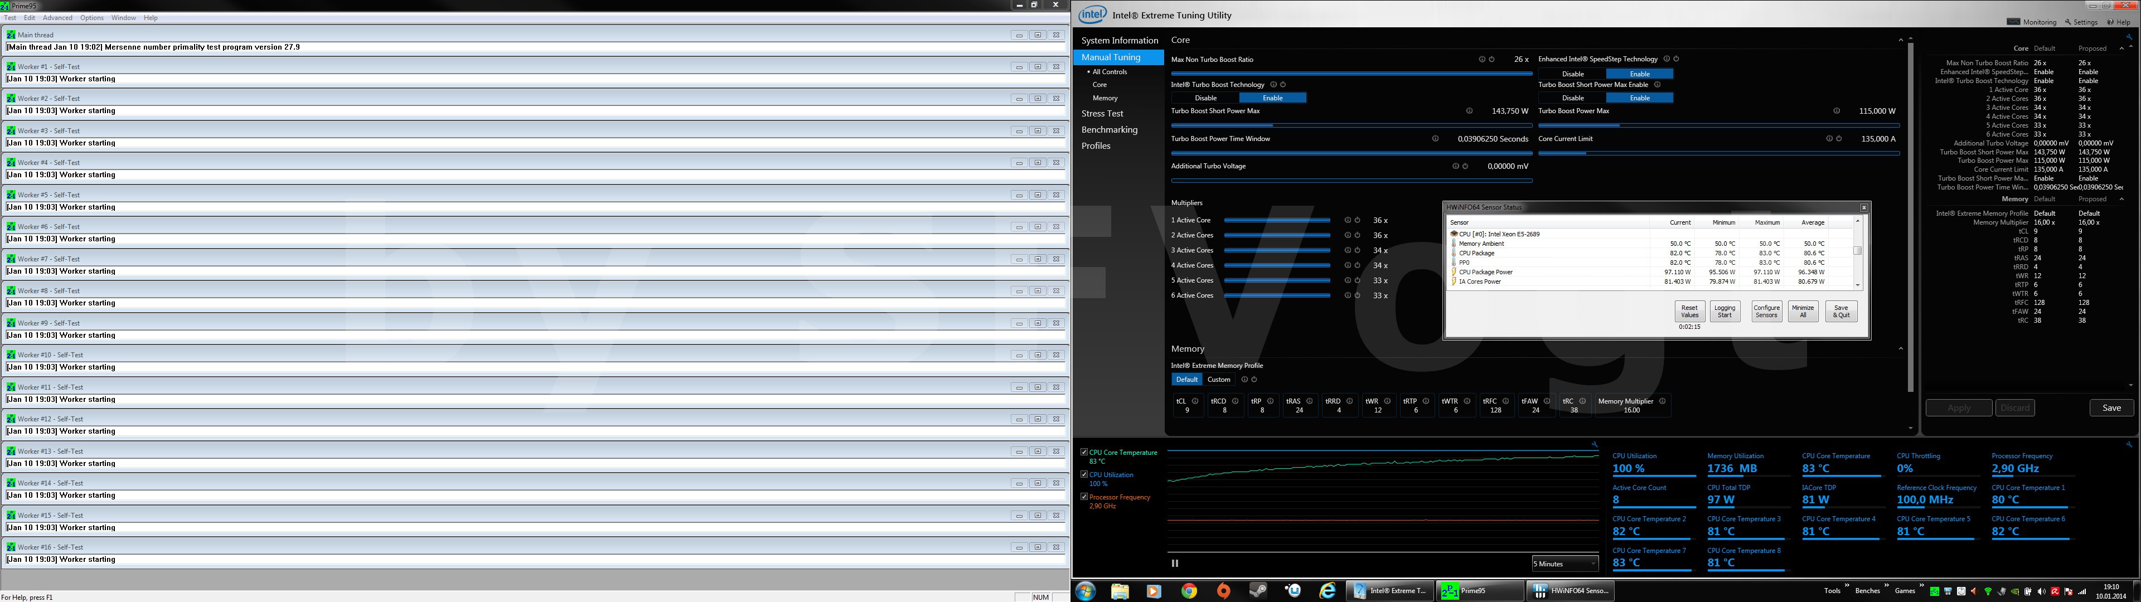This screenshot has height=602, width=2141.
Task: Pause the monitoring graph
Action: point(1175,563)
